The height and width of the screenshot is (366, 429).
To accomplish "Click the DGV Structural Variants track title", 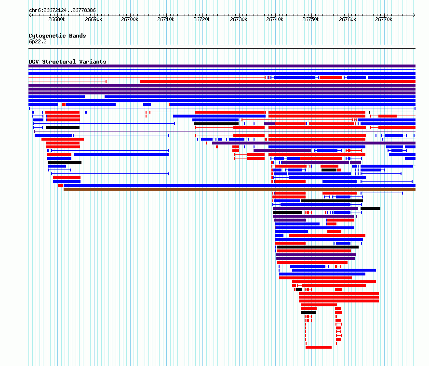I will click(x=67, y=62).
